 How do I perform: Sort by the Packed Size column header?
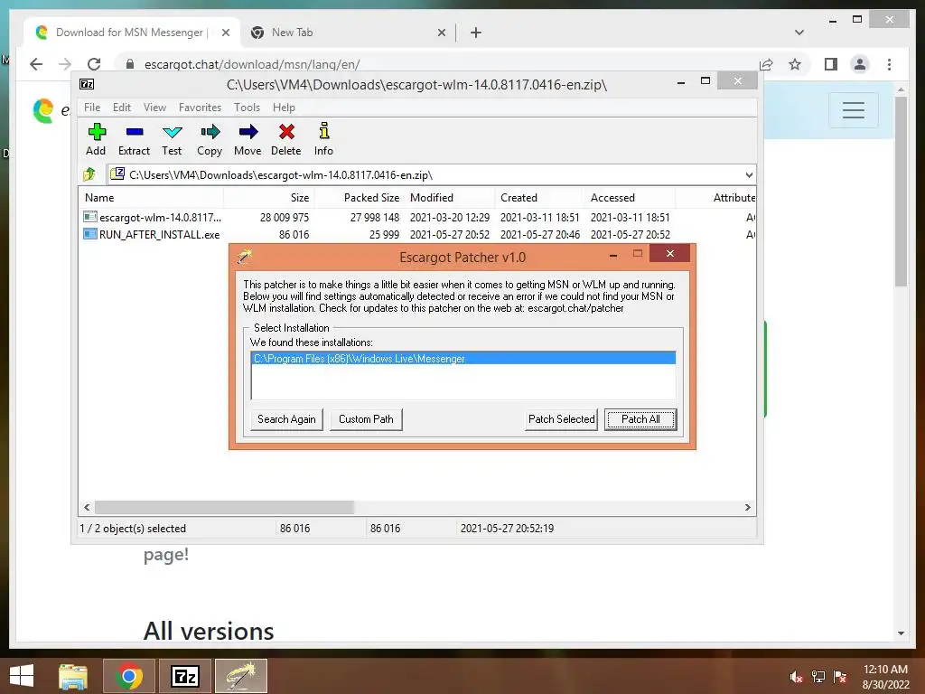tap(359, 198)
